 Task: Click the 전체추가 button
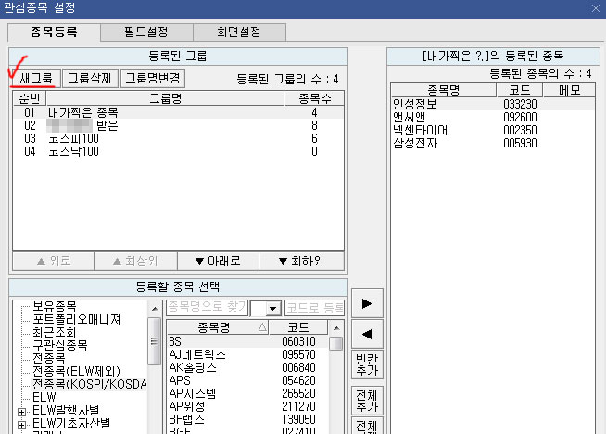(x=367, y=401)
